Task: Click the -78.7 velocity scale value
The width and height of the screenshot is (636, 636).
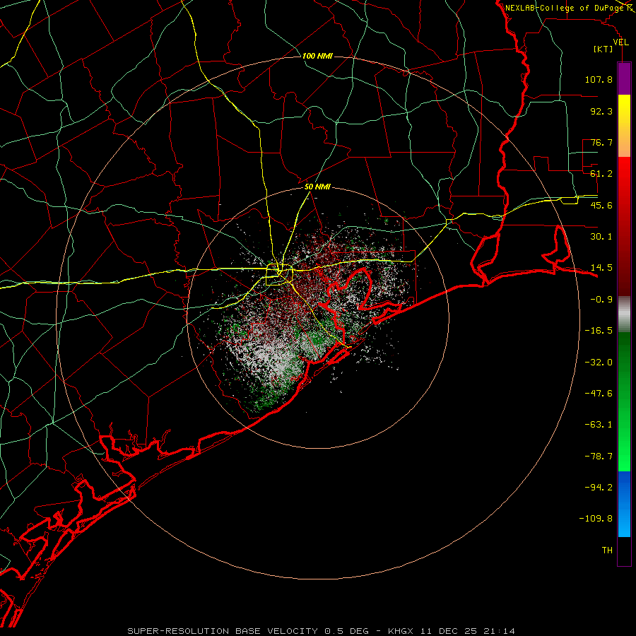Action: pos(599,457)
